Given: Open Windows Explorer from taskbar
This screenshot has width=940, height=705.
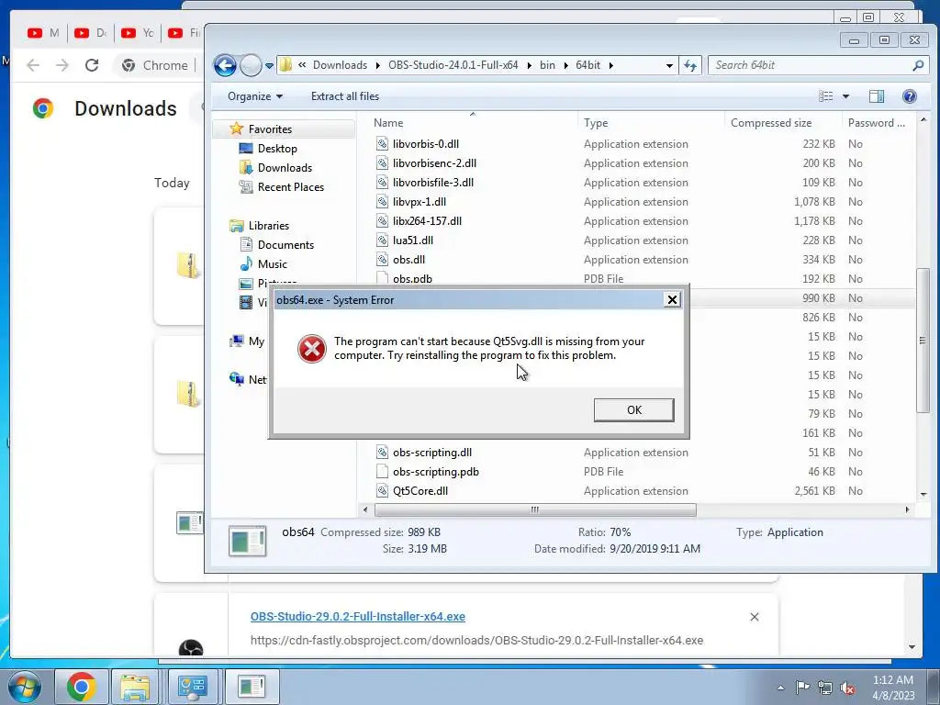Looking at the screenshot, I should tap(136, 687).
